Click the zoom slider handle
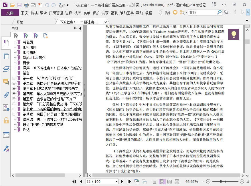The height and width of the screenshot is (186, 251). tap(221, 181)
